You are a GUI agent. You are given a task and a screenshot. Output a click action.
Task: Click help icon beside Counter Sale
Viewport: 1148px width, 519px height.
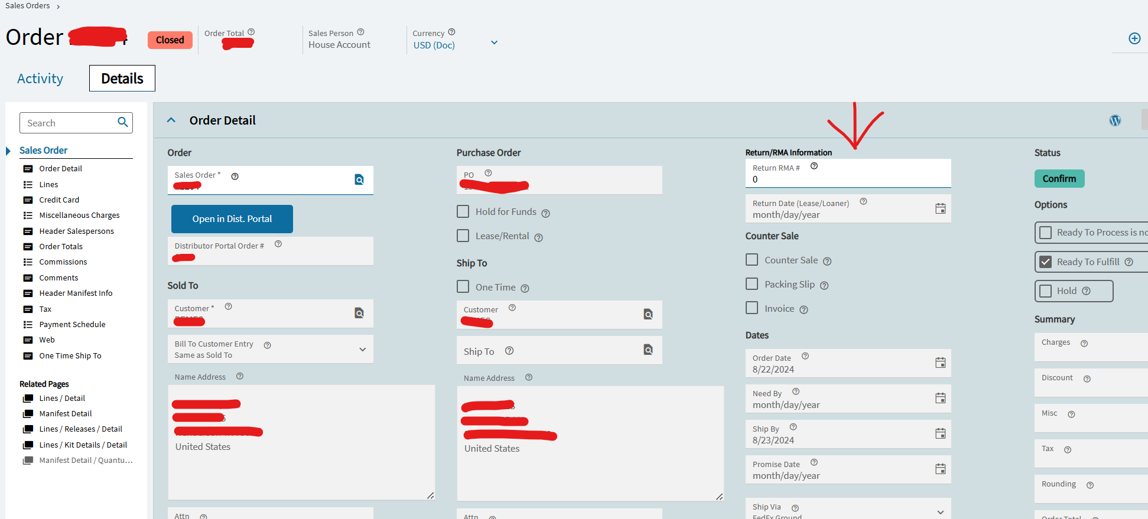point(827,261)
